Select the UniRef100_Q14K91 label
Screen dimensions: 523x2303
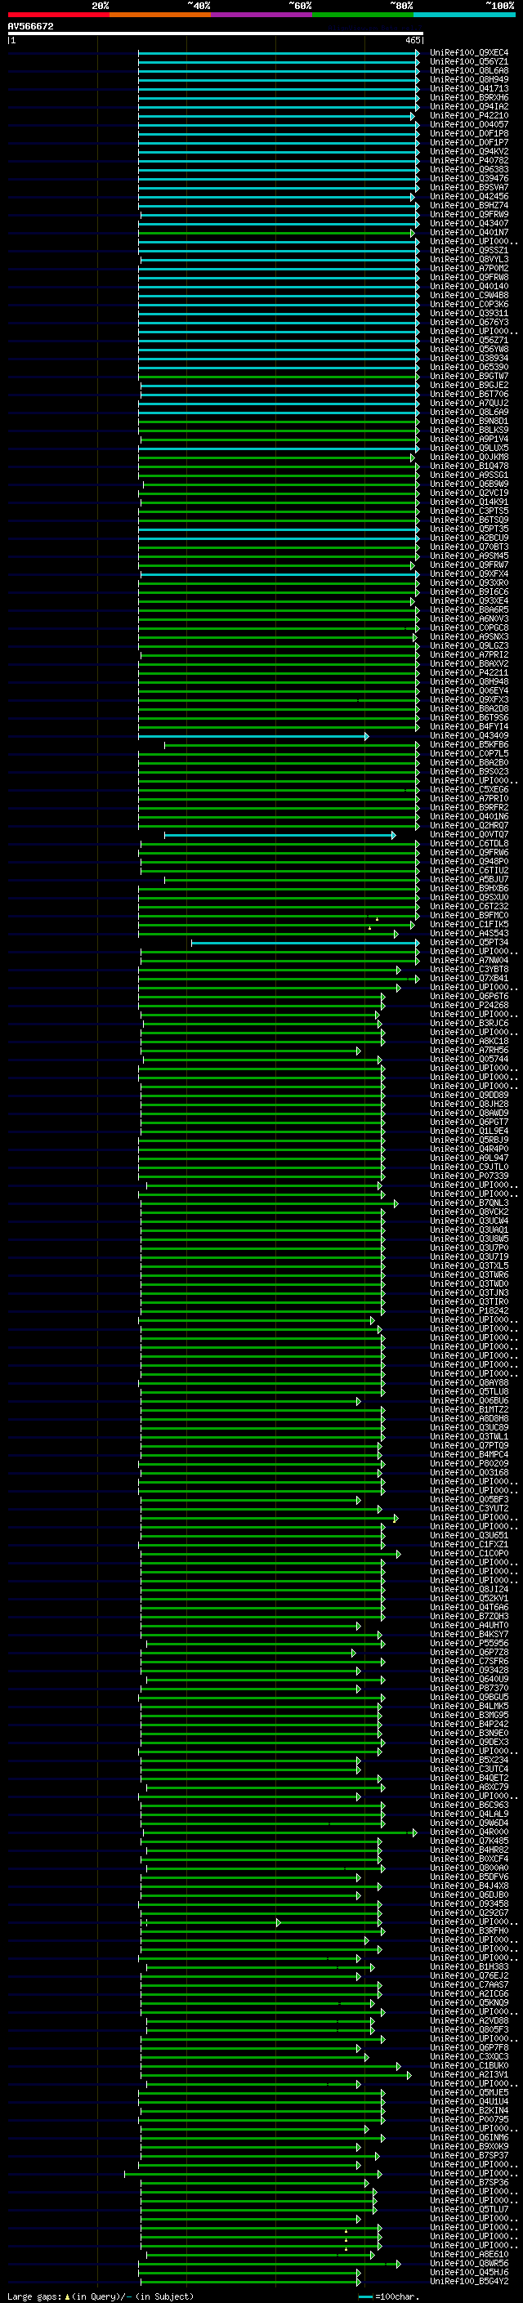[468, 502]
